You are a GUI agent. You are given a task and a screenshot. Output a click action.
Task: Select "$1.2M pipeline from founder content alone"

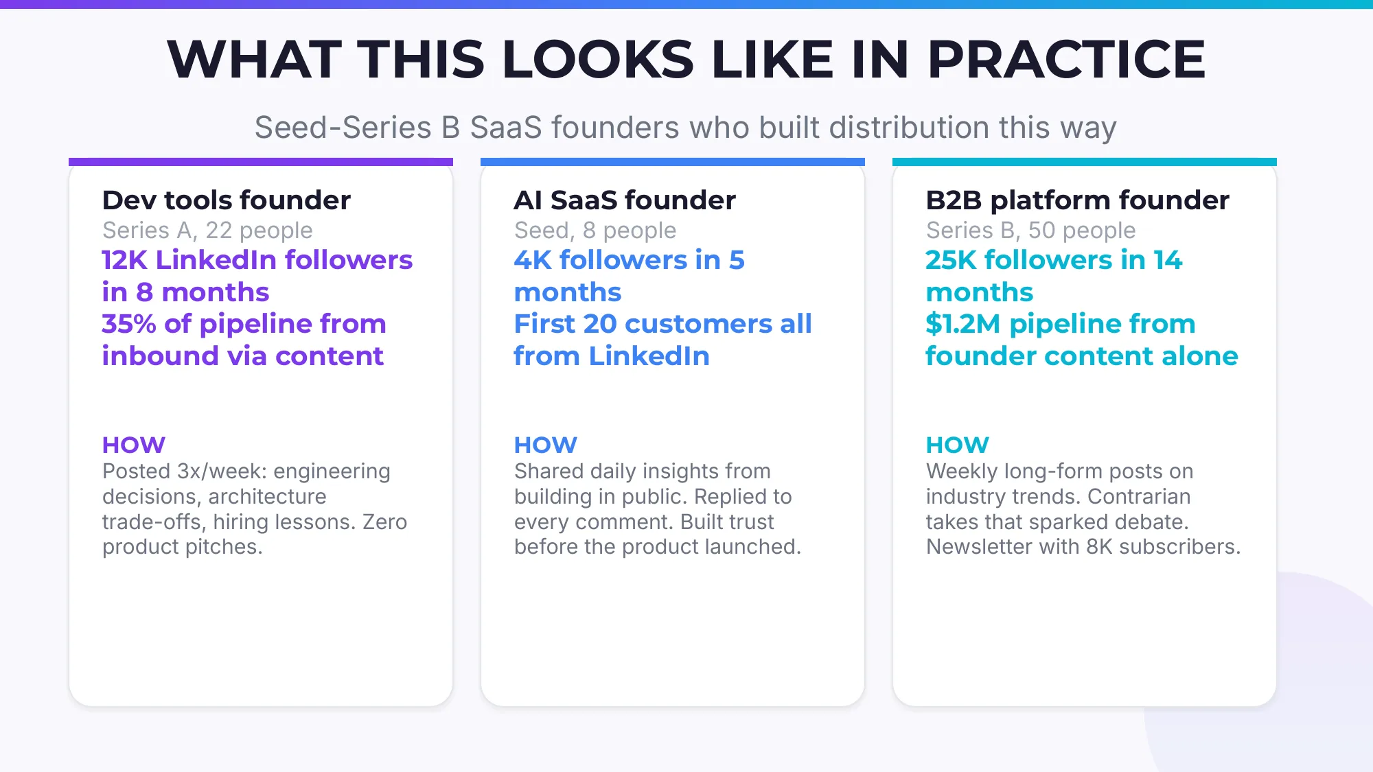point(1081,340)
